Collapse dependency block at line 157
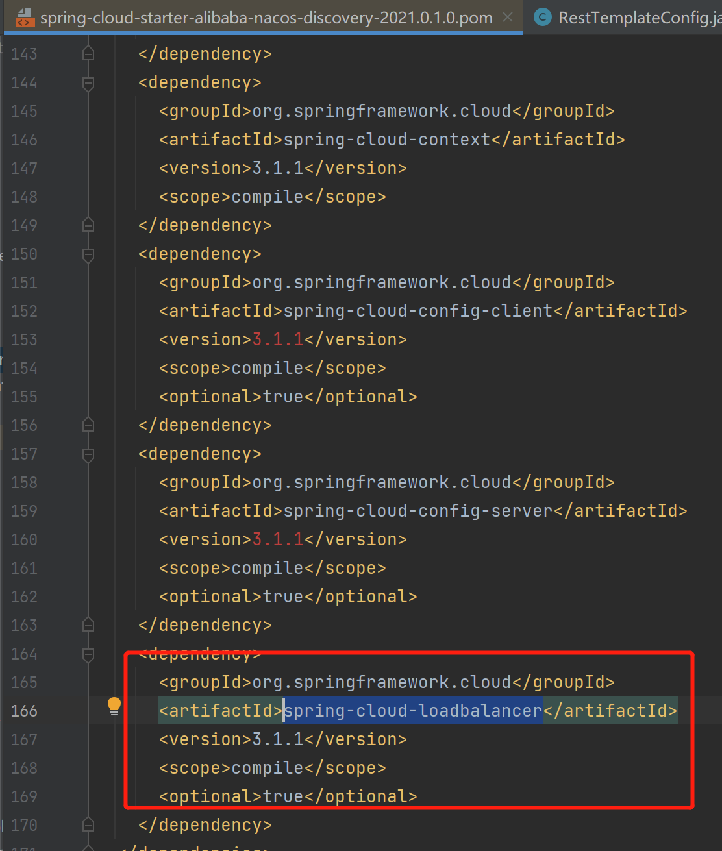The width and height of the screenshot is (722, 851). [88, 454]
